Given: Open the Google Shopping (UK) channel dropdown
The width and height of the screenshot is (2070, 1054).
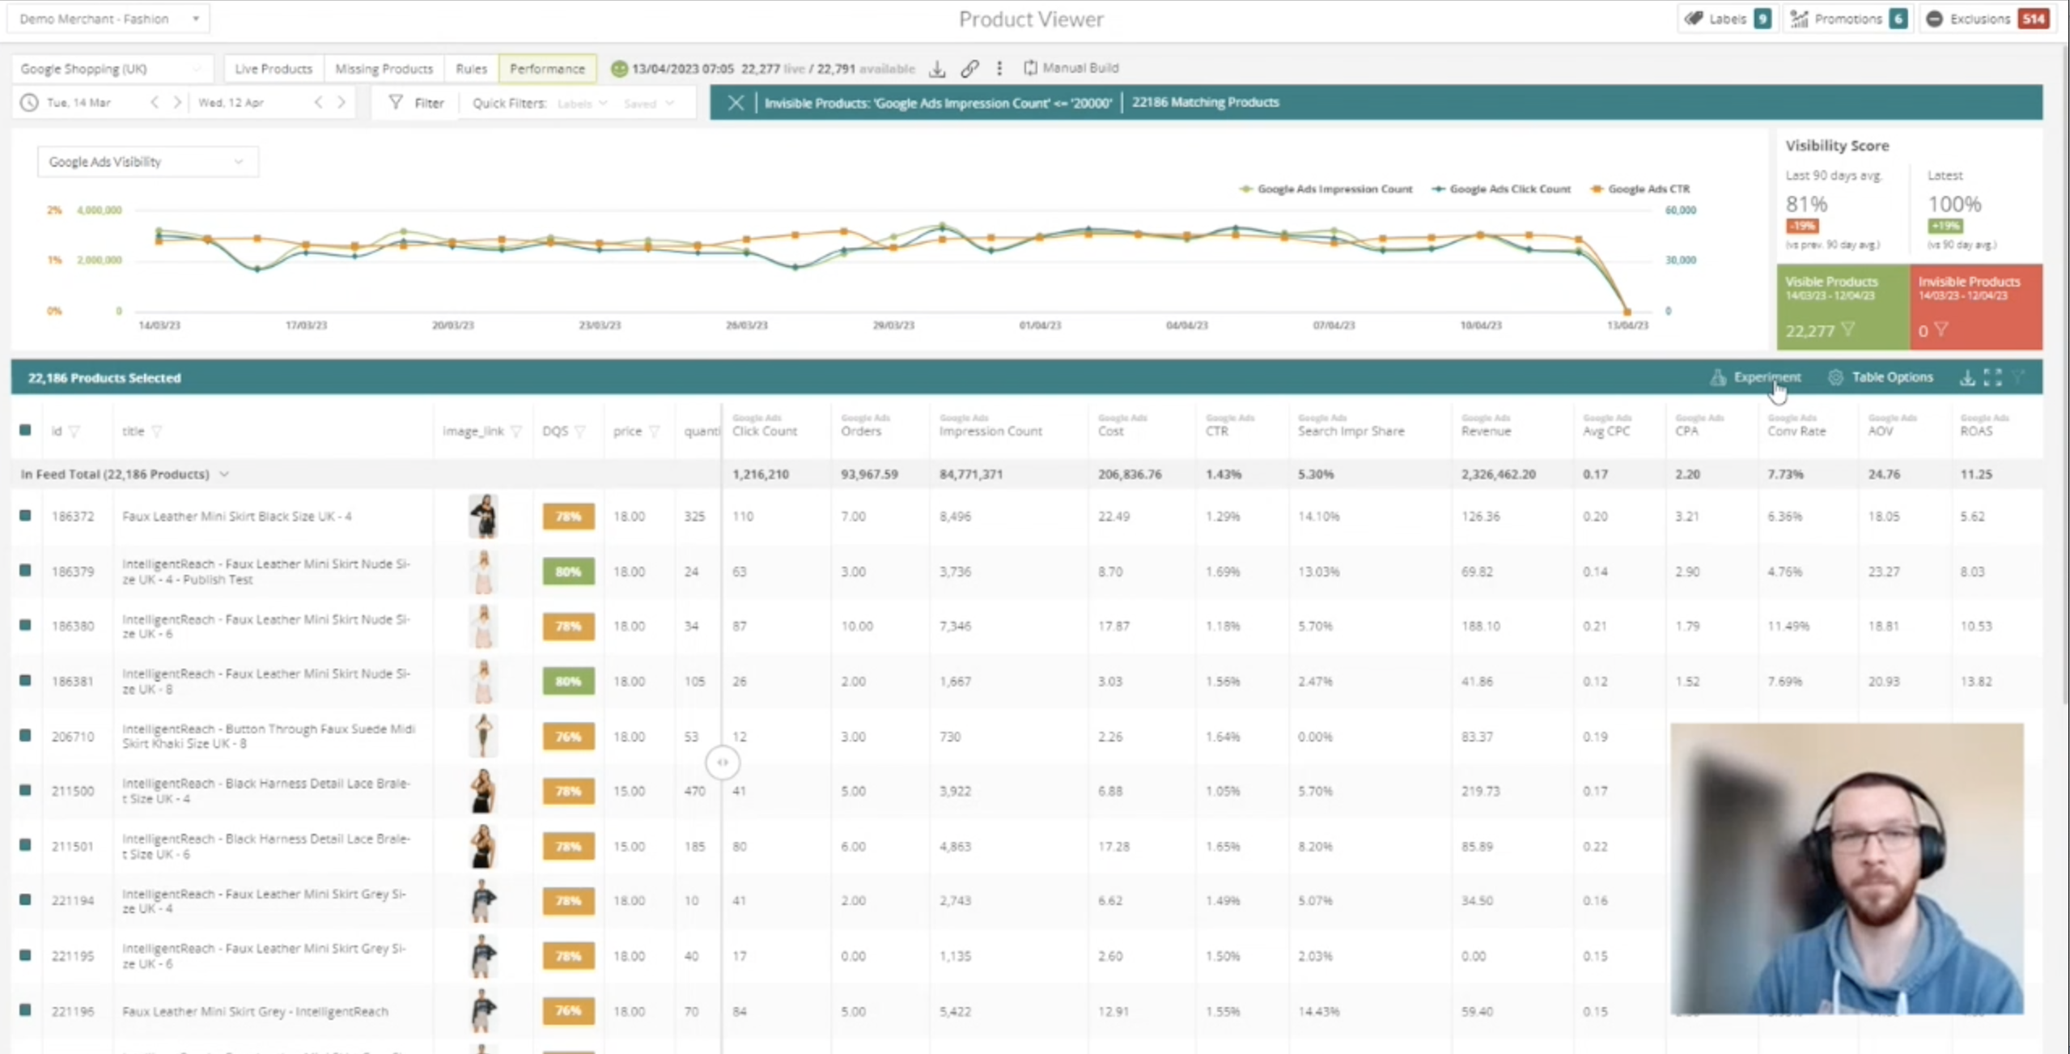Looking at the screenshot, I should pos(112,69).
